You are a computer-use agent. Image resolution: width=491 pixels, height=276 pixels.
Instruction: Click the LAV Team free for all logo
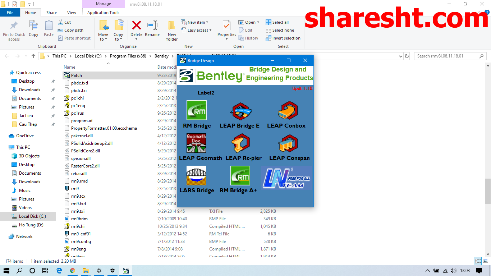coord(286,178)
